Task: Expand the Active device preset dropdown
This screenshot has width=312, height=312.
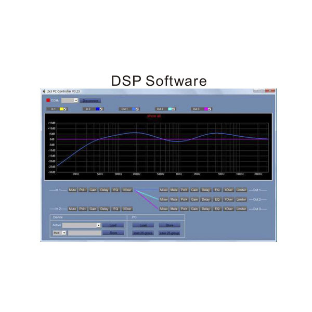Action: [x=98, y=225]
